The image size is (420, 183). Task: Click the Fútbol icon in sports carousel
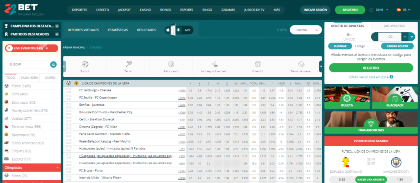[85, 64]
